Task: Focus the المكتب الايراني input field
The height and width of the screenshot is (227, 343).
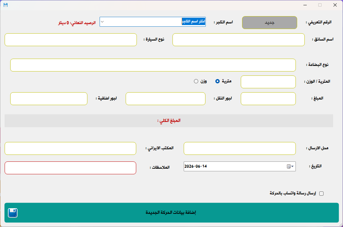Action: pyautogui.click(x=71, y=149)
